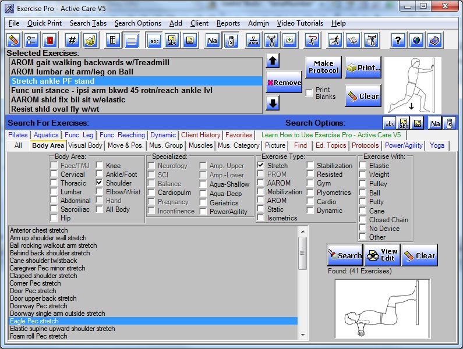
Task: Open the Yoga tab
Action: click(x=437, y=145)
